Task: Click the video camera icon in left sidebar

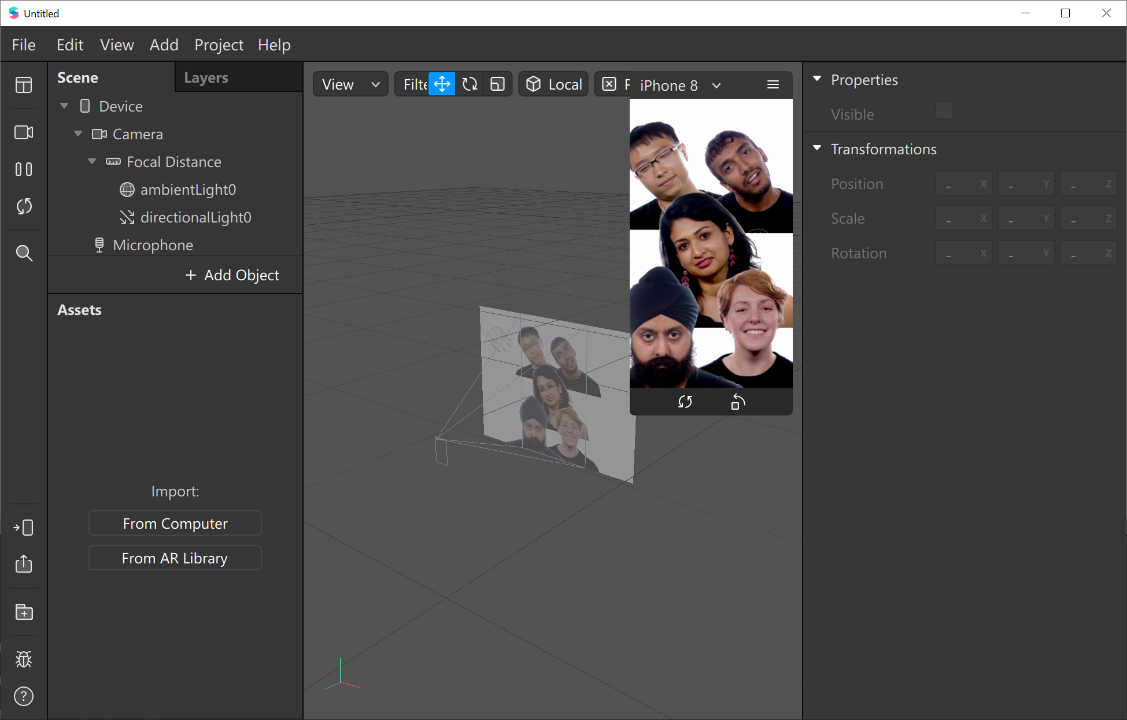Action: pyautogui.click(x=24, y=132)
